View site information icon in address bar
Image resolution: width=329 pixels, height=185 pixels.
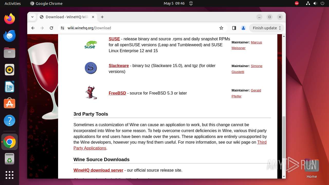click(62, 28)
